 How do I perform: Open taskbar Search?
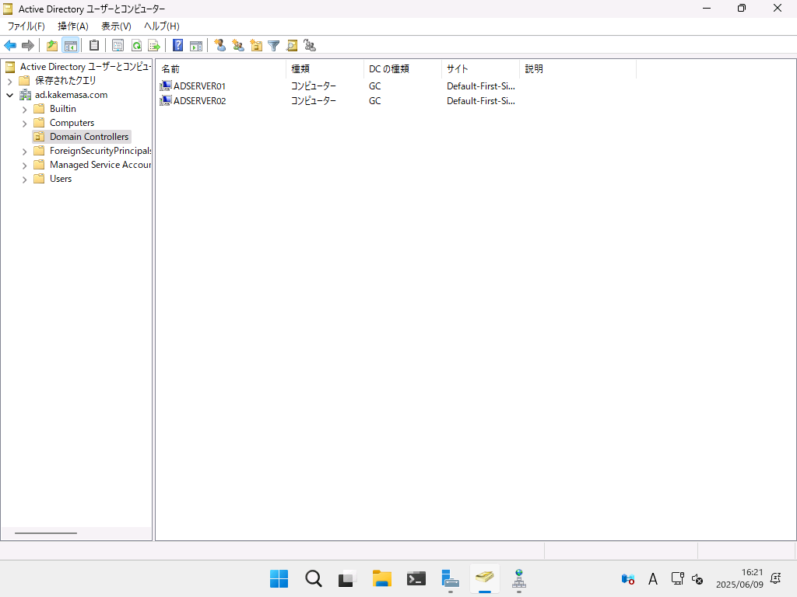[314, 578]
